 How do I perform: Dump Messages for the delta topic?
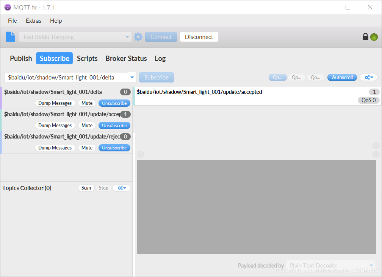[55, 103]
